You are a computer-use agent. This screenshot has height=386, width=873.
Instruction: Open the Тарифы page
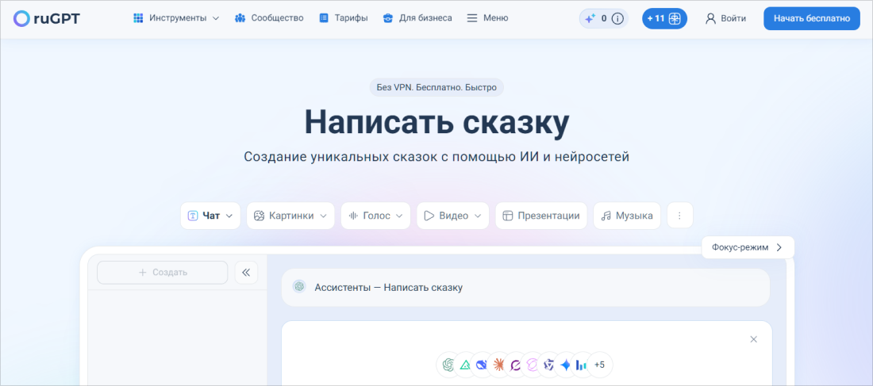click(x=343, y=18)
